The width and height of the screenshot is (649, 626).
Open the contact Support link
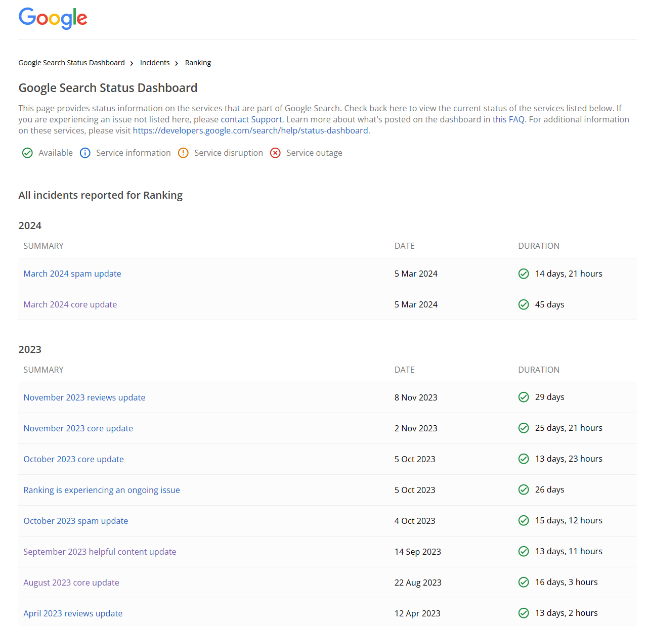pos(251,119)
